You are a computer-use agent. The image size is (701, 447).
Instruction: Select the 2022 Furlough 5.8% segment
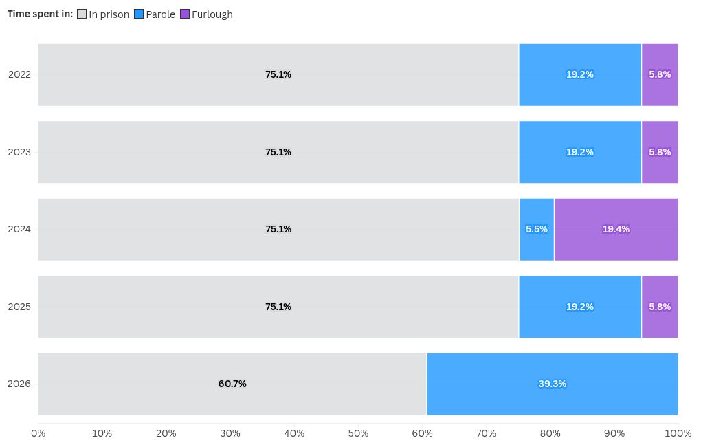660,75
